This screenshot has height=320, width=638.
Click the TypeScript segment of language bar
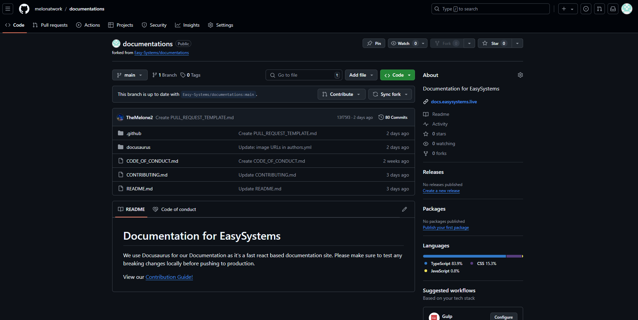click(x=464, y=256)
